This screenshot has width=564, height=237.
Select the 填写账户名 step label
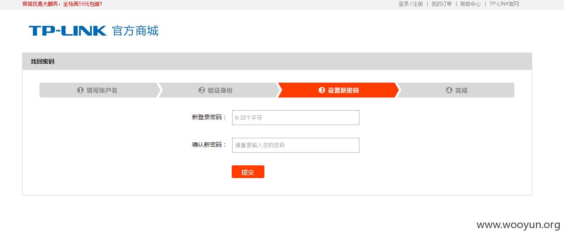102,90
